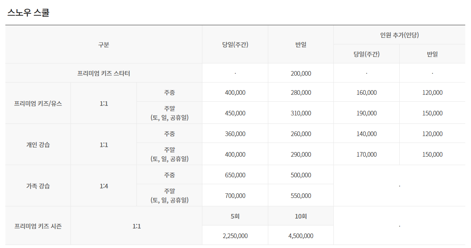Click the 360,000 weekday price for 개인 강습
The height and width of the screenshot is (248, 471).
point(235,133)
